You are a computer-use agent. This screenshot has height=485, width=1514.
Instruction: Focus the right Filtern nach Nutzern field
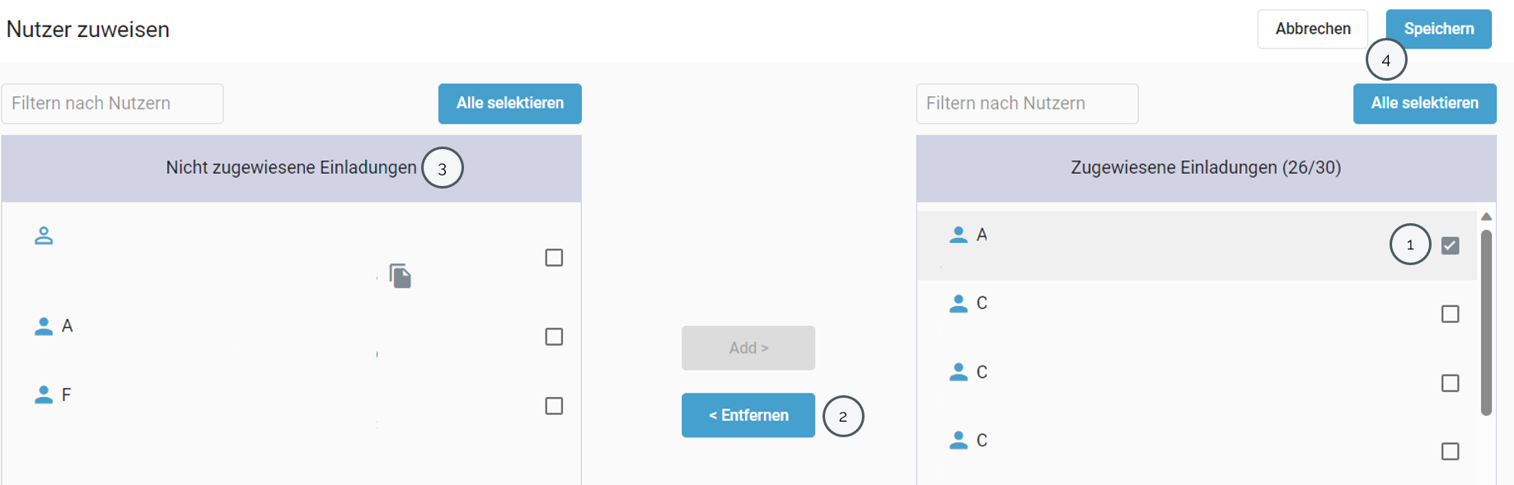[1027, 104]
